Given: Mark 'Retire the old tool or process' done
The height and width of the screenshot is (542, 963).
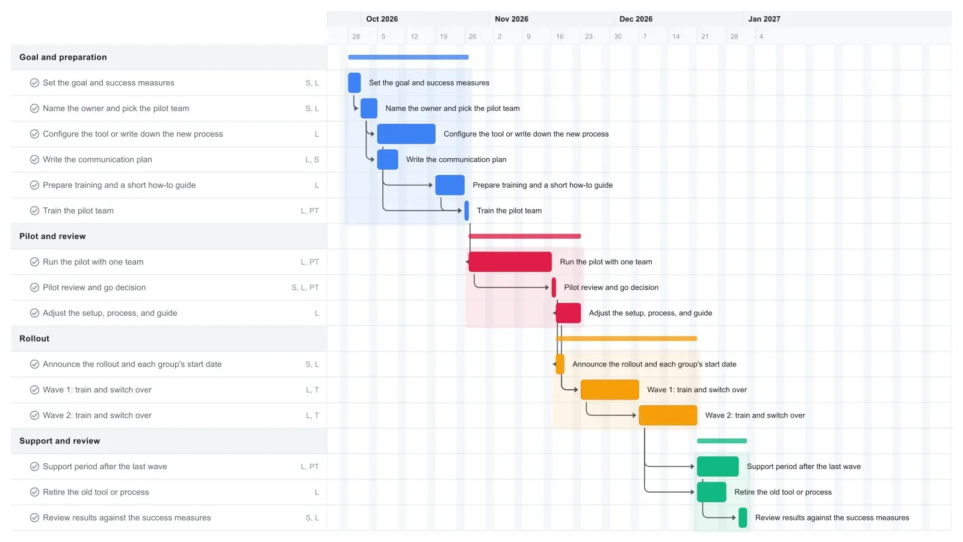Looking at the screenshot, I should click(x=35, y=492).
